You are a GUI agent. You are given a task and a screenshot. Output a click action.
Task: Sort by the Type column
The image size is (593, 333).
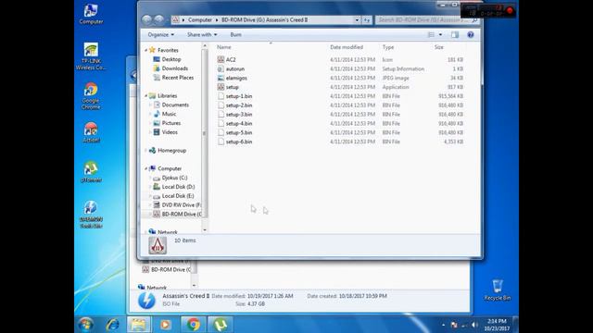(388, 47)
